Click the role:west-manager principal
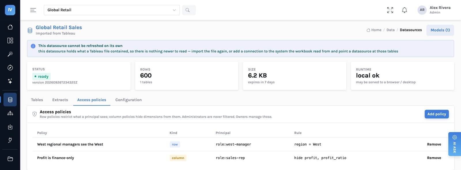Viewport: 461px width, 170px height. [x=233, y=144]
